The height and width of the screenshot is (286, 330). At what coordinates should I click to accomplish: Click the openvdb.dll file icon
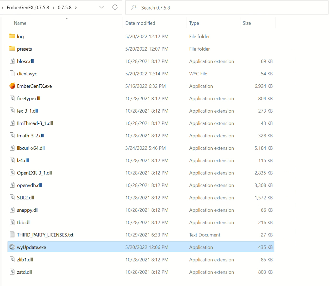point(12,185)
